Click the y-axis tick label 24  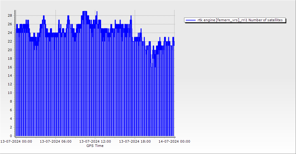pyautogui.click(x=10, y=33)
